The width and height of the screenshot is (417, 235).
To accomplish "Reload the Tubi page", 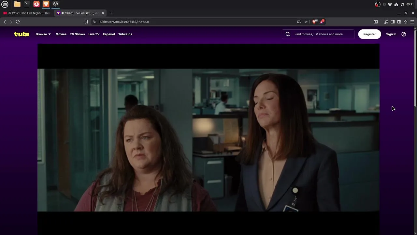I will click(x=18, y=22).
